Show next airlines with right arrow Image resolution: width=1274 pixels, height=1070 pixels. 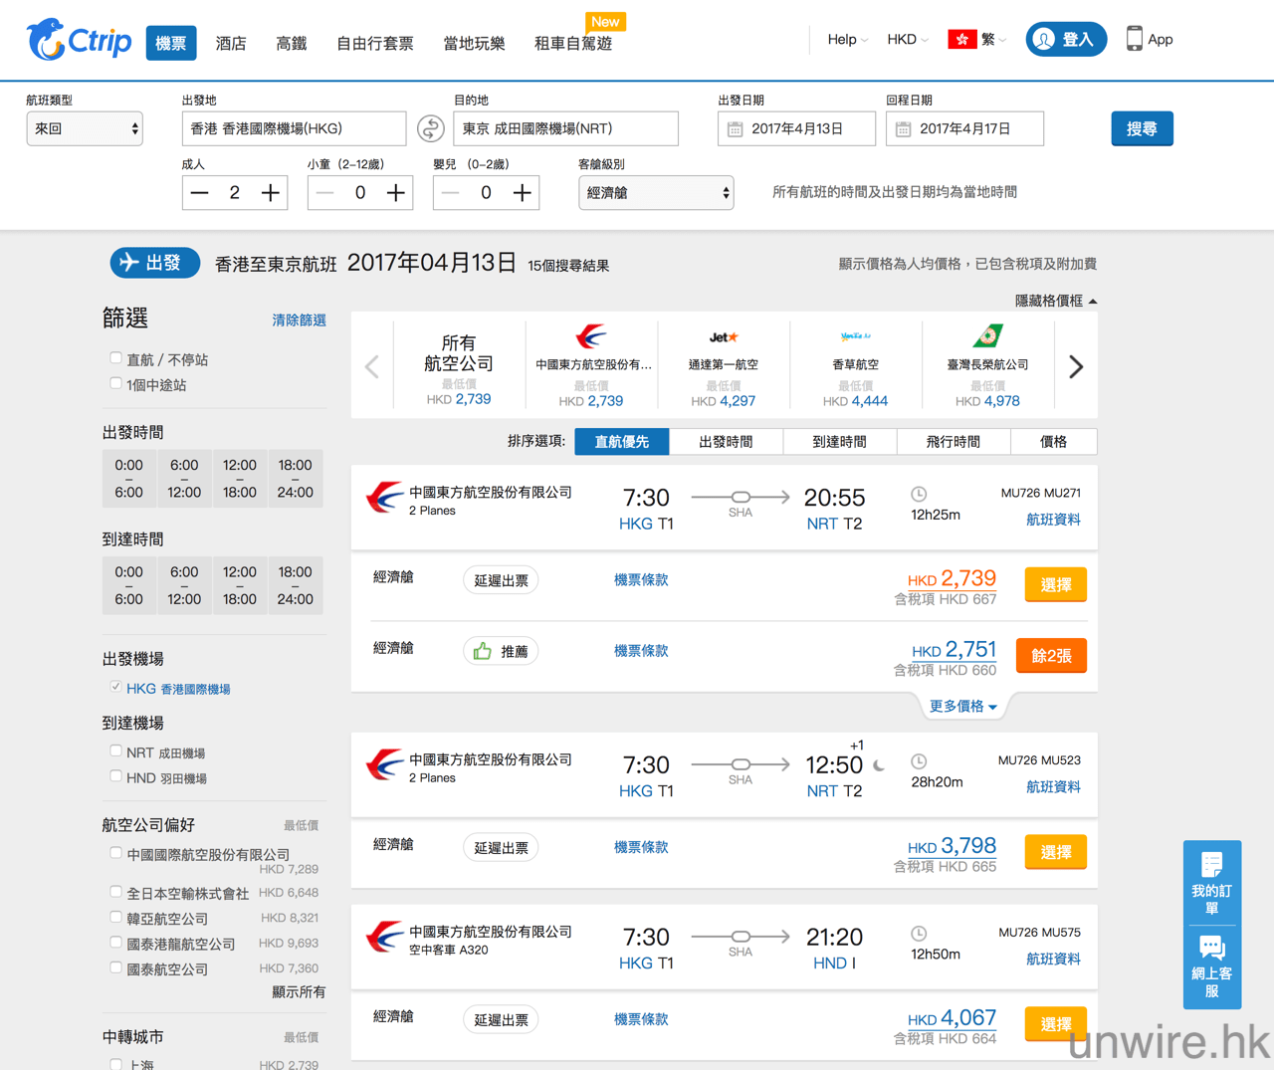click(1076, 366)
